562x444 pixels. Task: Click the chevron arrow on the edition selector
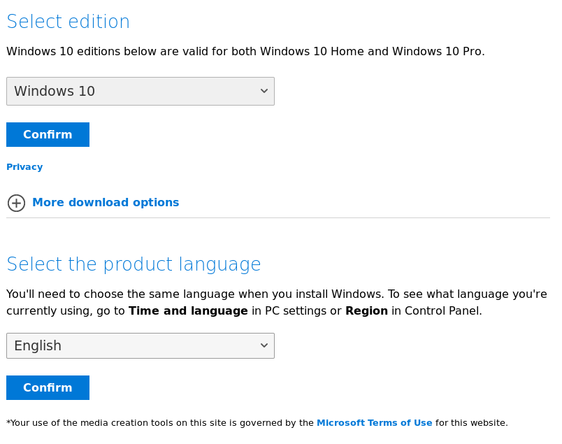click(264, 92)
